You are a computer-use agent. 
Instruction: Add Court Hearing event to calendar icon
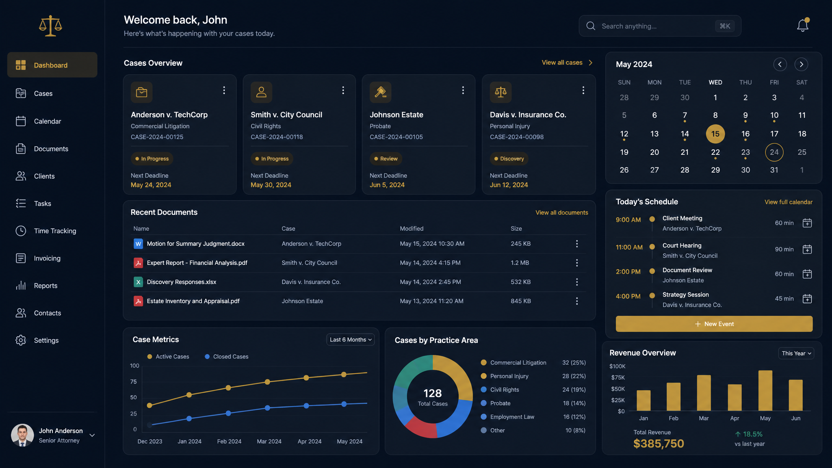click(807, 249)
